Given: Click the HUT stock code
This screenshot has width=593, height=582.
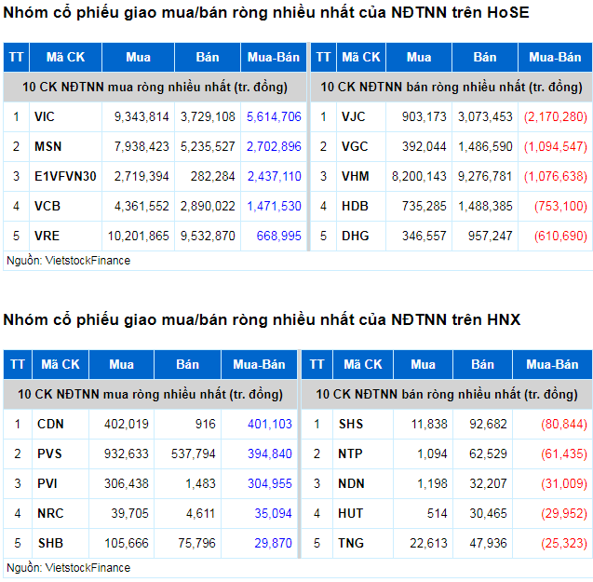Looking at the screenshot, I should pyautogui.click(x=351, y=513).
